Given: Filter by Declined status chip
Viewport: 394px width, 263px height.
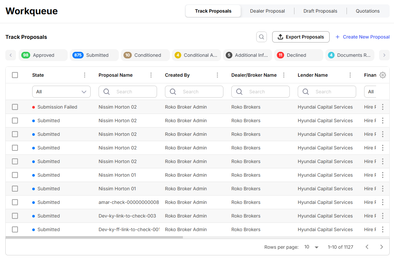Looking at the screenshot, I should pos(298,55).
